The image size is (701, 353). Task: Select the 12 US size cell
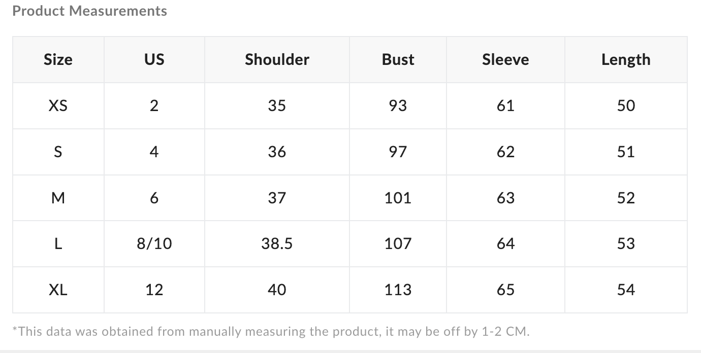(x=154, y=290)
